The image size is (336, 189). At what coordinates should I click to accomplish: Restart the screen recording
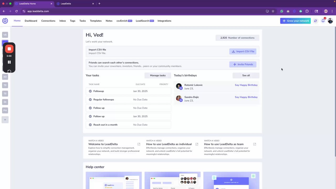(x=9, y=71)
